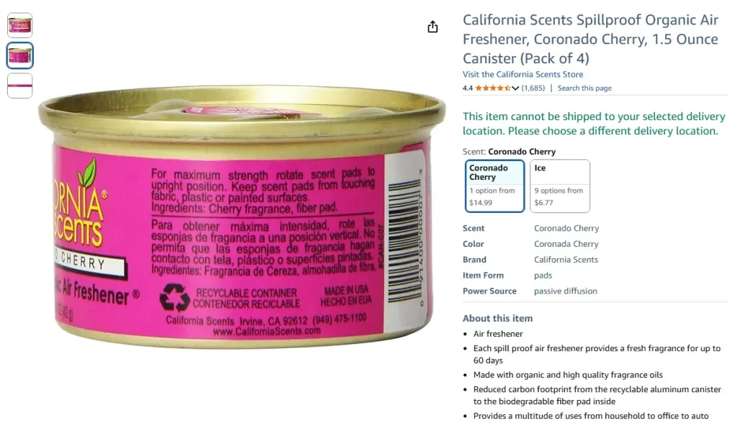Select the first product thumbnail
This screenshot has width=737, height=423.
[19, 24]
